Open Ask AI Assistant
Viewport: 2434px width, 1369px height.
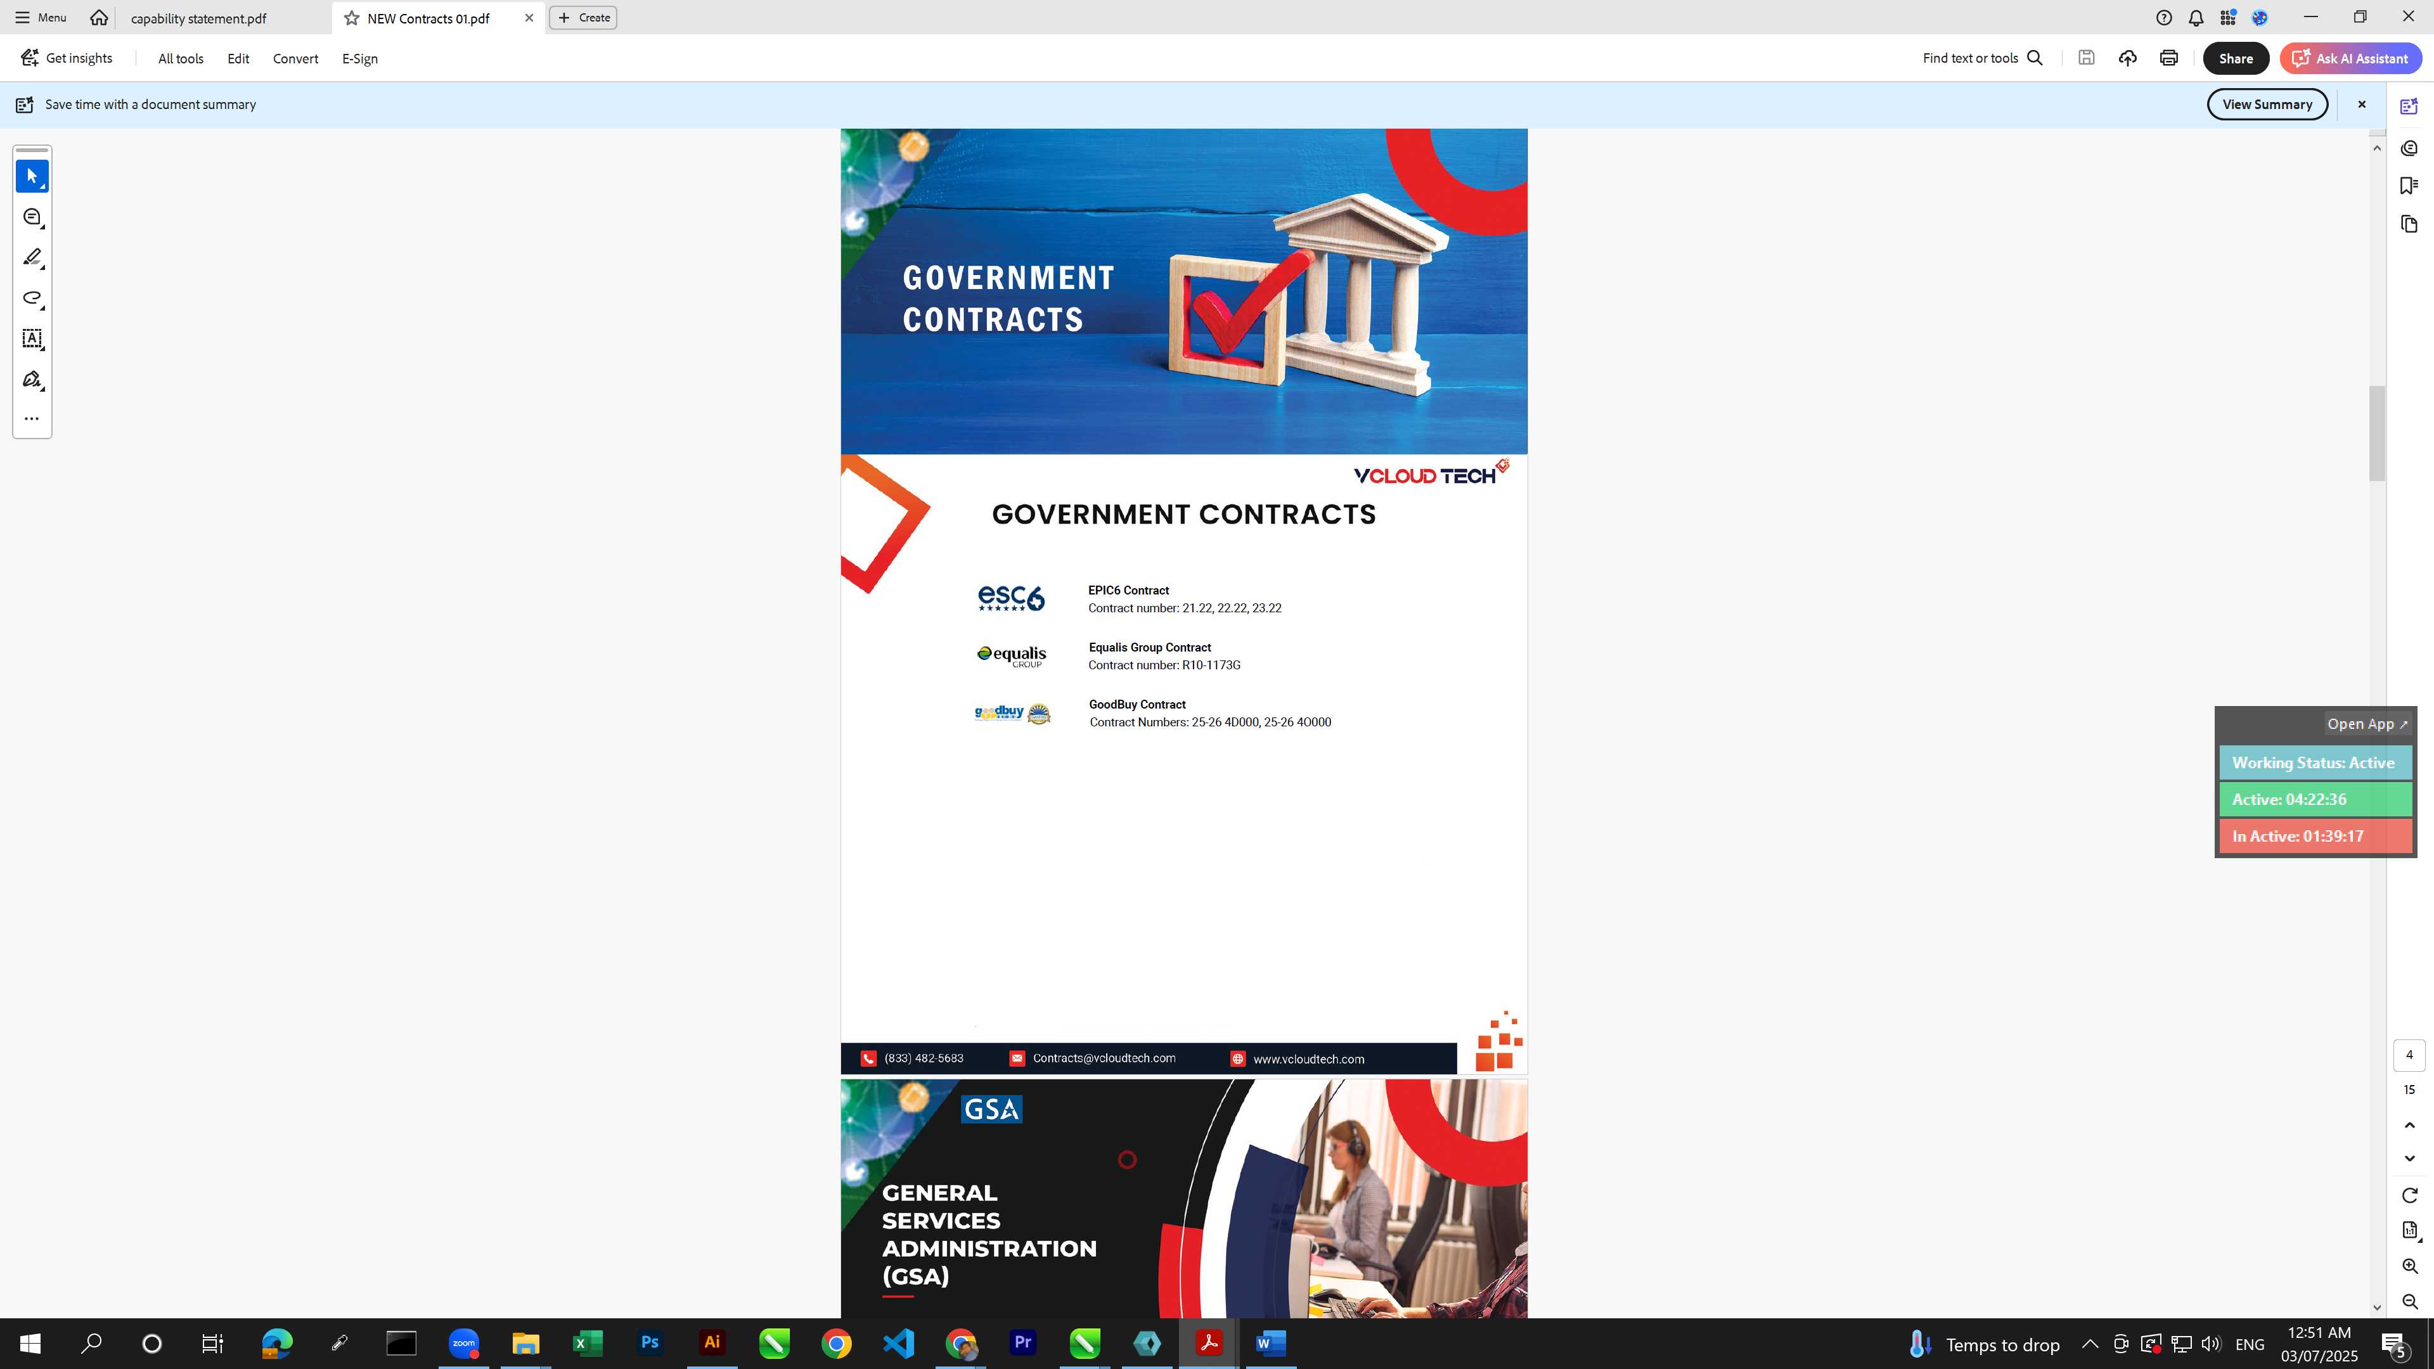pyautogui.click(x=2350, y=58)
